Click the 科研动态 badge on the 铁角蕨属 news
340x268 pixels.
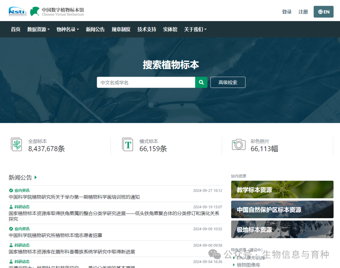pos(19,207)
